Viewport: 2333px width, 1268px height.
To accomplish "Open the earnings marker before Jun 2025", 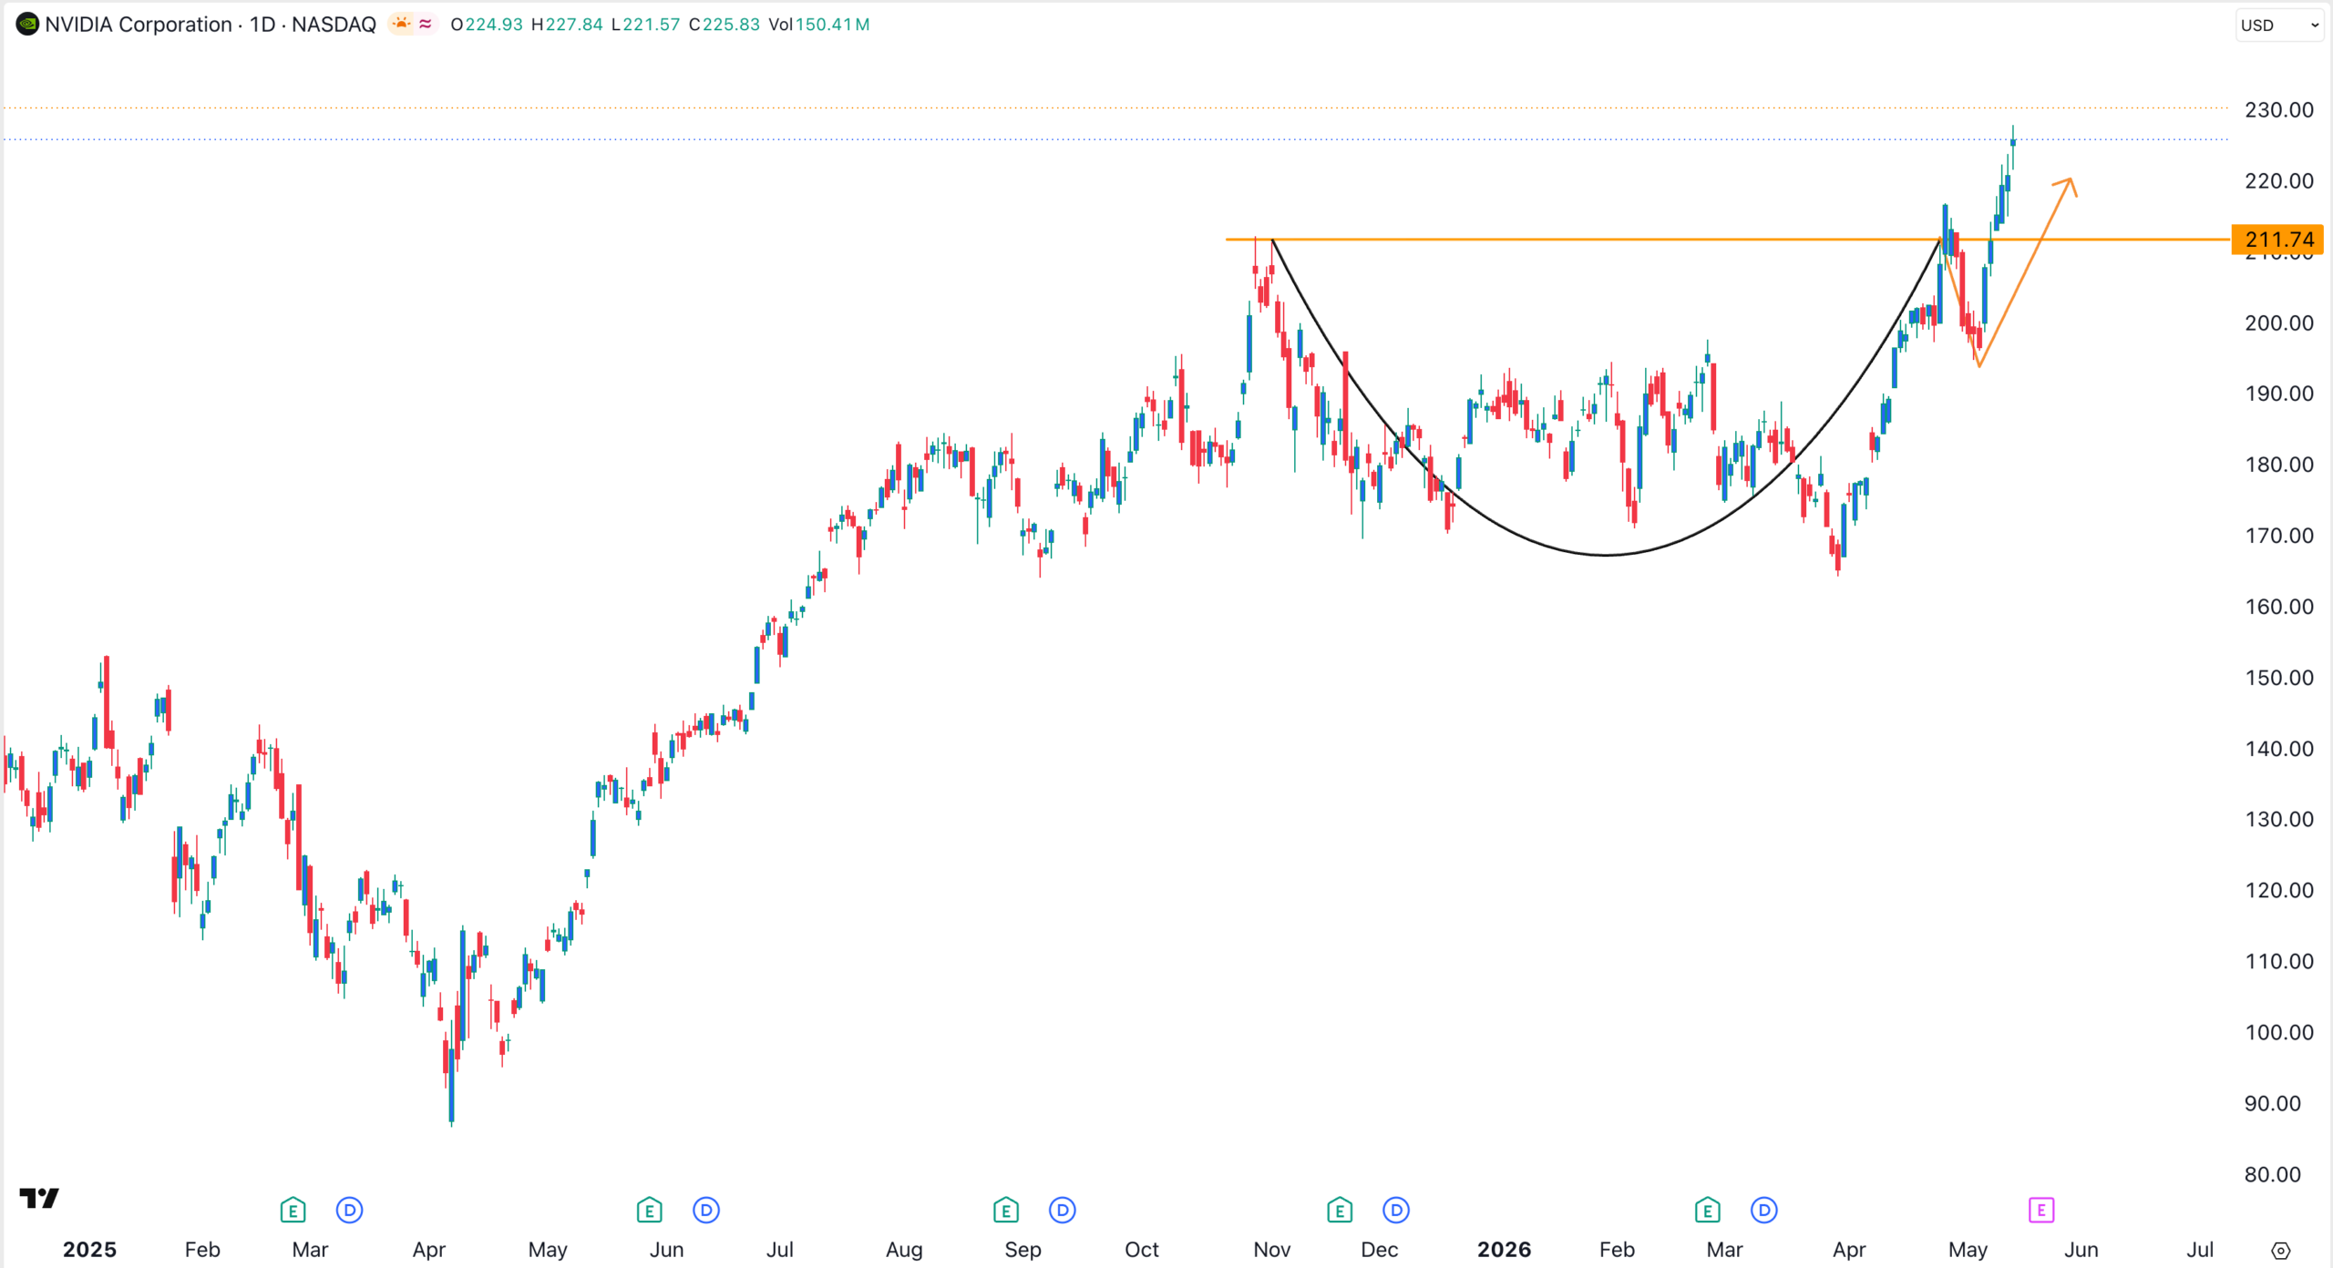I will tap(649, 1211).
